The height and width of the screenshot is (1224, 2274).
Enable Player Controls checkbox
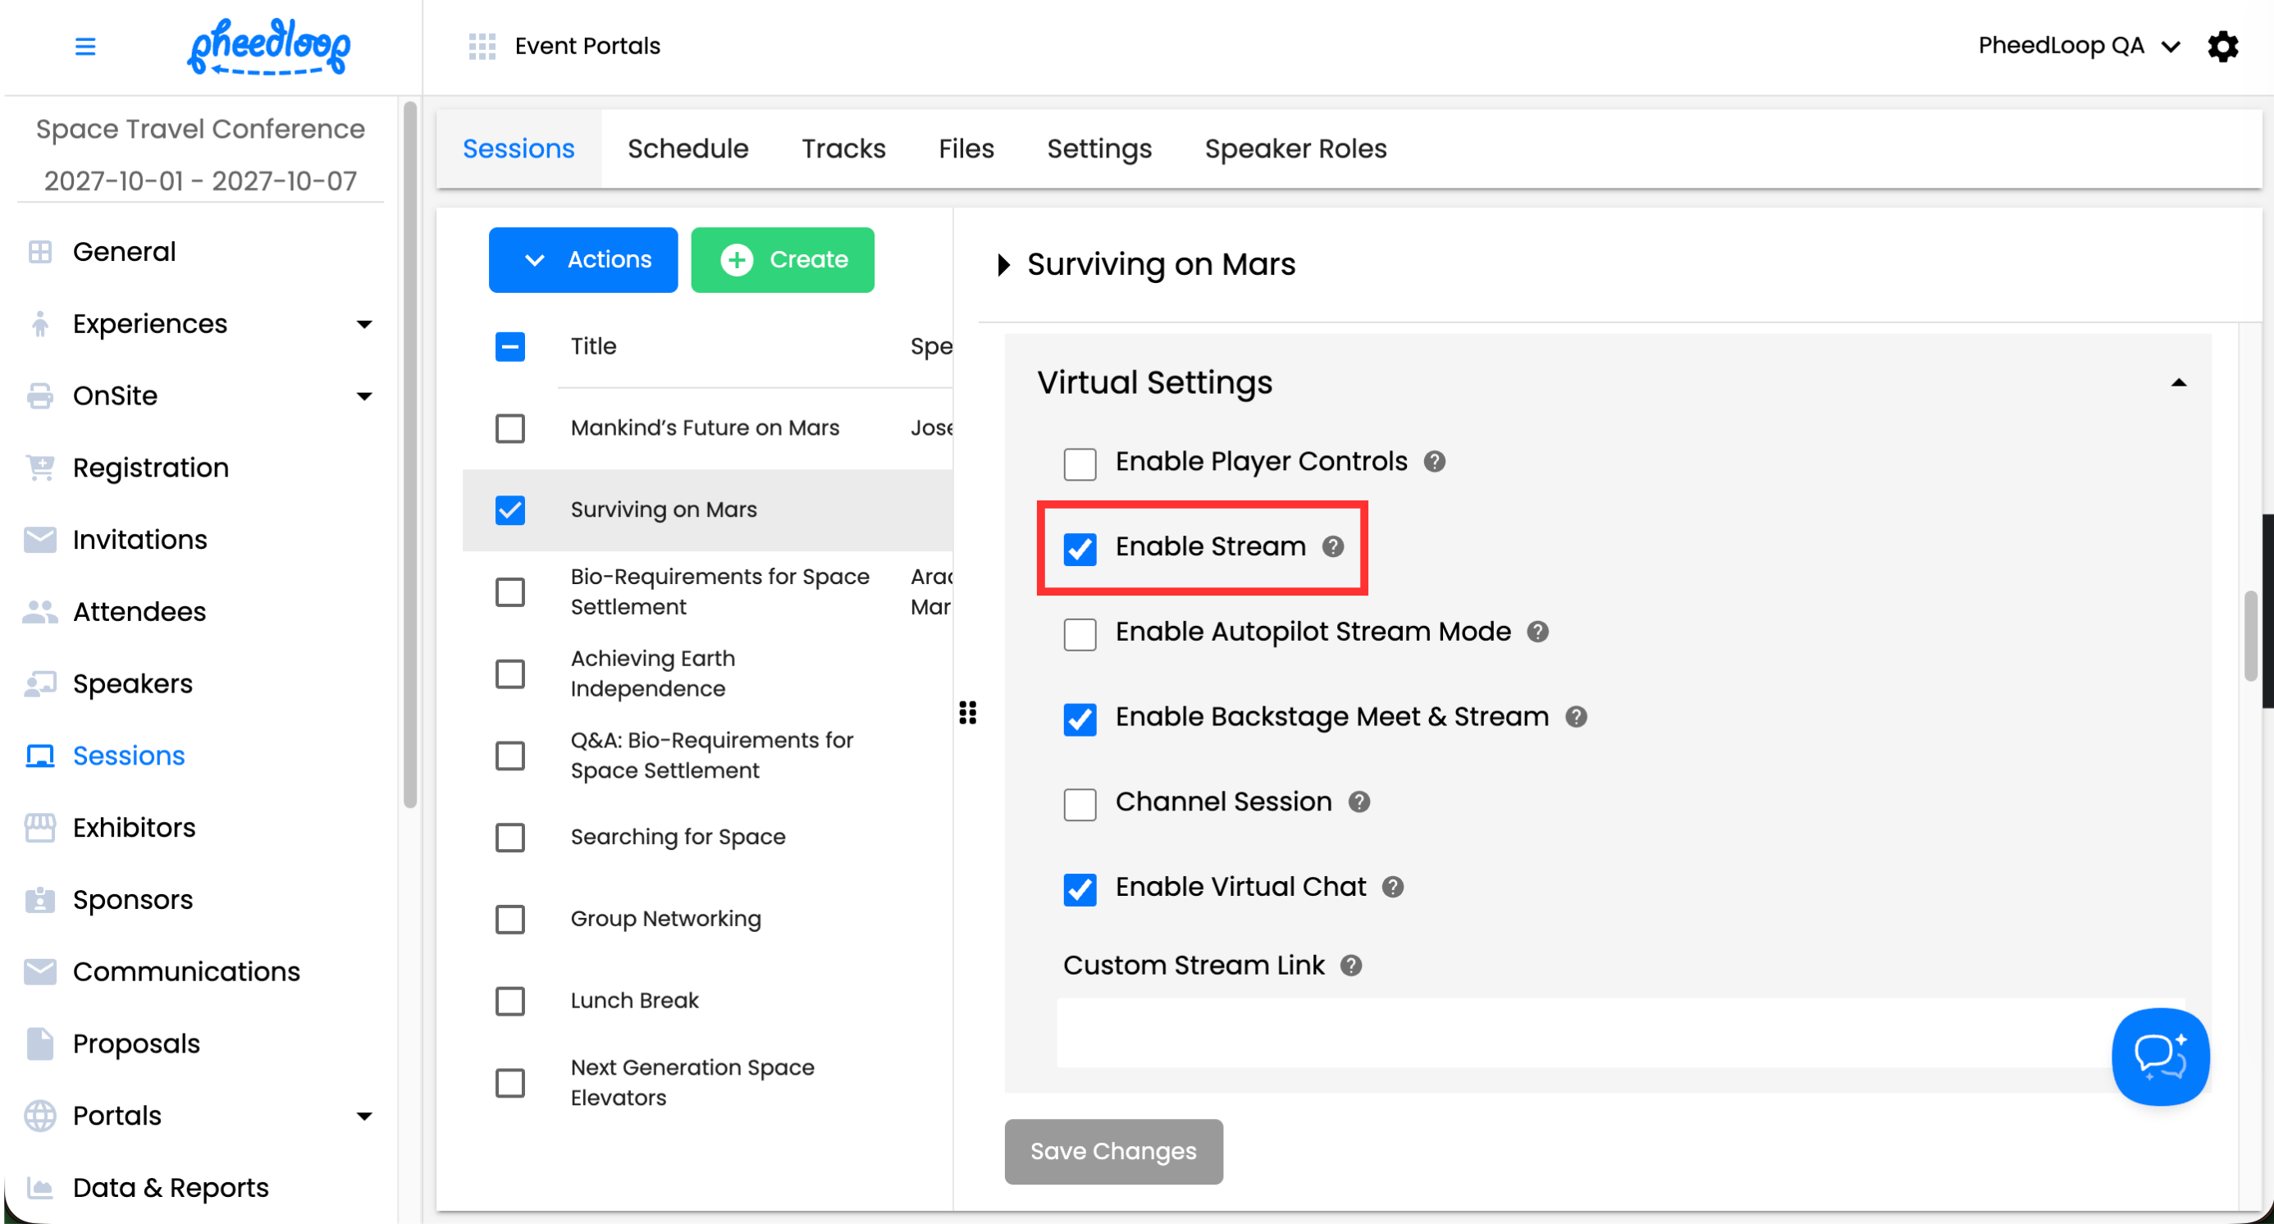tap(1080, 464)
